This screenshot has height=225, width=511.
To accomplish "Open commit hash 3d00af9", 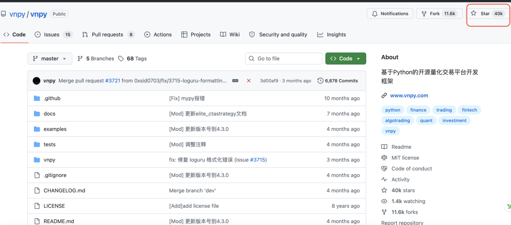I will click(x=269, y=81).
